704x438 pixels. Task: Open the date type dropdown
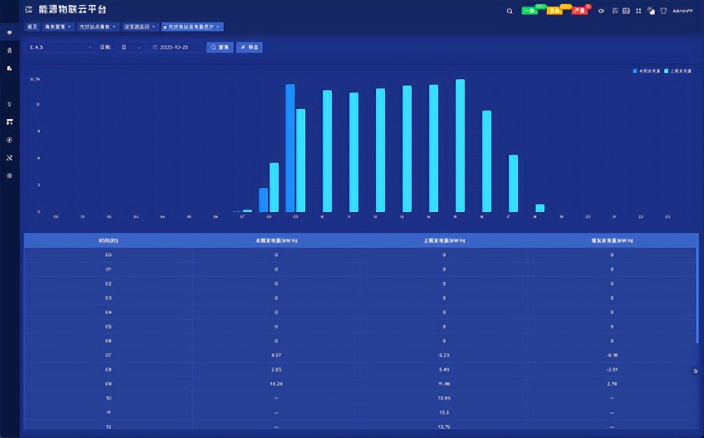(131, 48)
